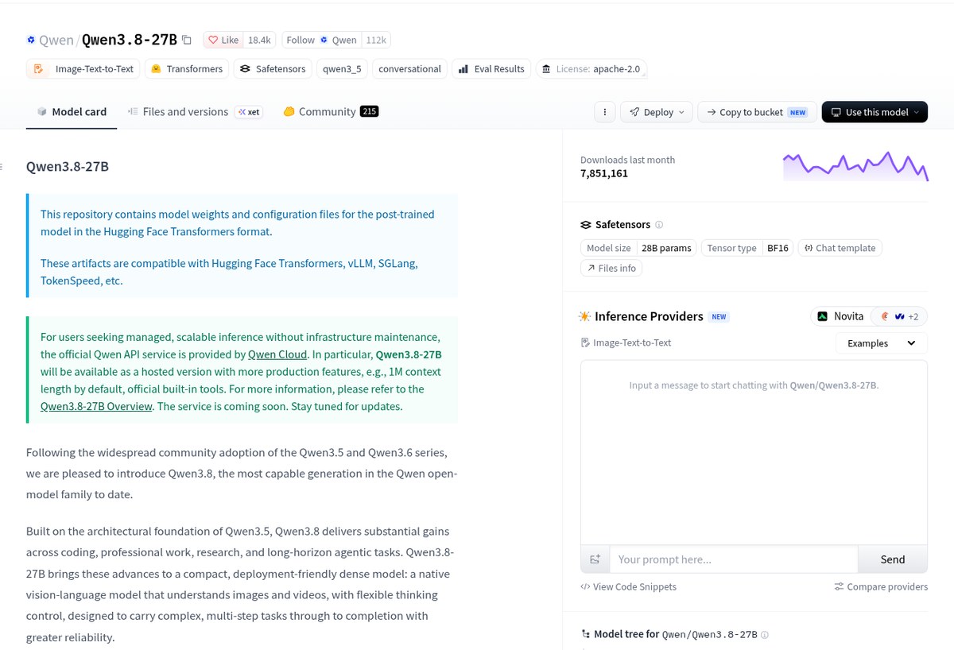Open the Eval Results tag
Screen dimensions: 954x650
(x=491, y=69)
